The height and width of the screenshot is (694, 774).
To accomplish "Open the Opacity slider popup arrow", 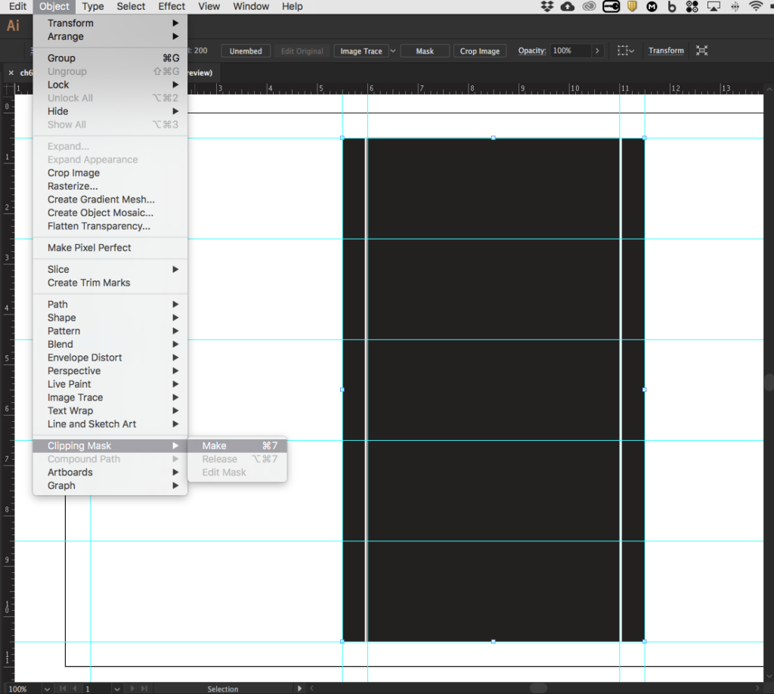I will 597,51.
